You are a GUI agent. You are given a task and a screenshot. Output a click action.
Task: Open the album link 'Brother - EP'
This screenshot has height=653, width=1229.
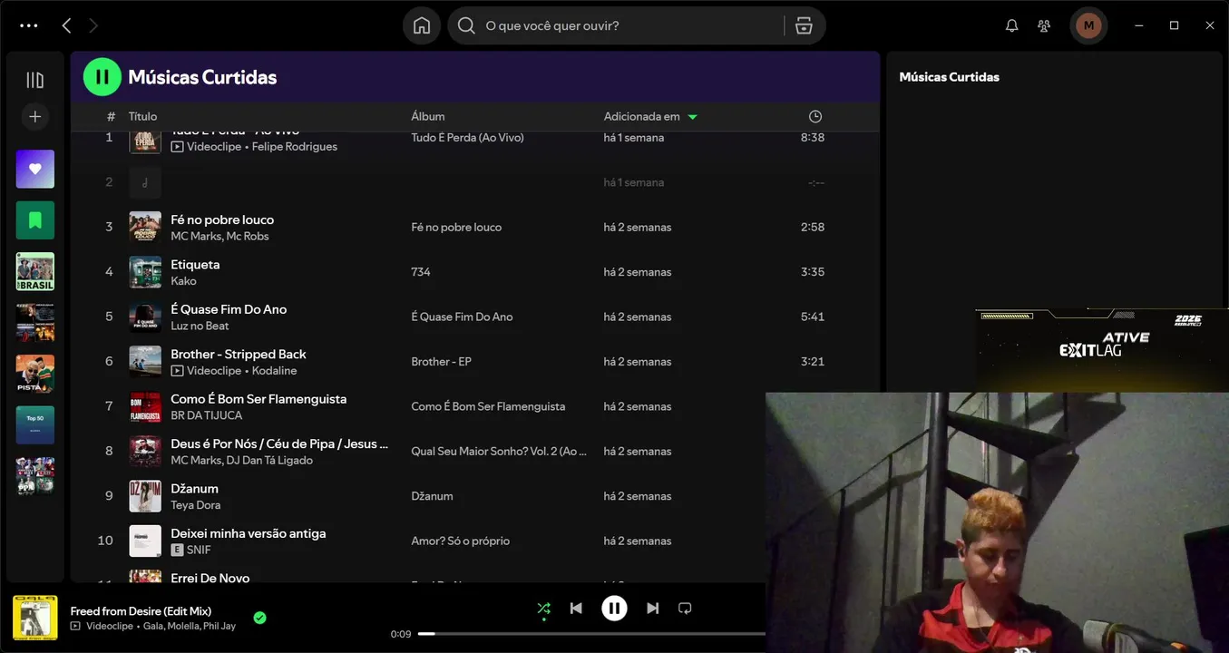441,362
